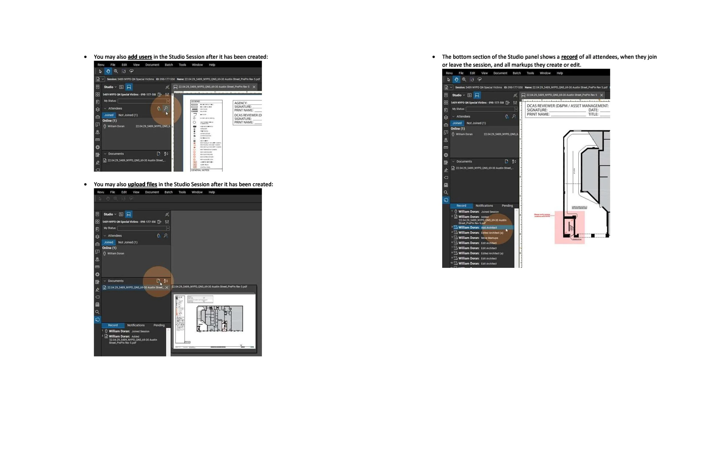Toggle Sessions view button in add users screenshot
Viewport: 715px width, 463px height.
pos(129,87)
